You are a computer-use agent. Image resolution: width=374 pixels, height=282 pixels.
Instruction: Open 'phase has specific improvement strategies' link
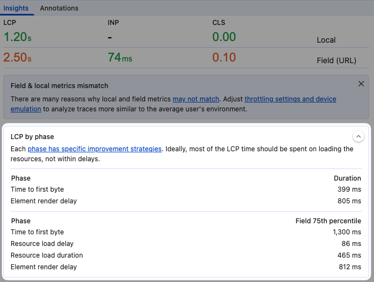pos(95,149)
